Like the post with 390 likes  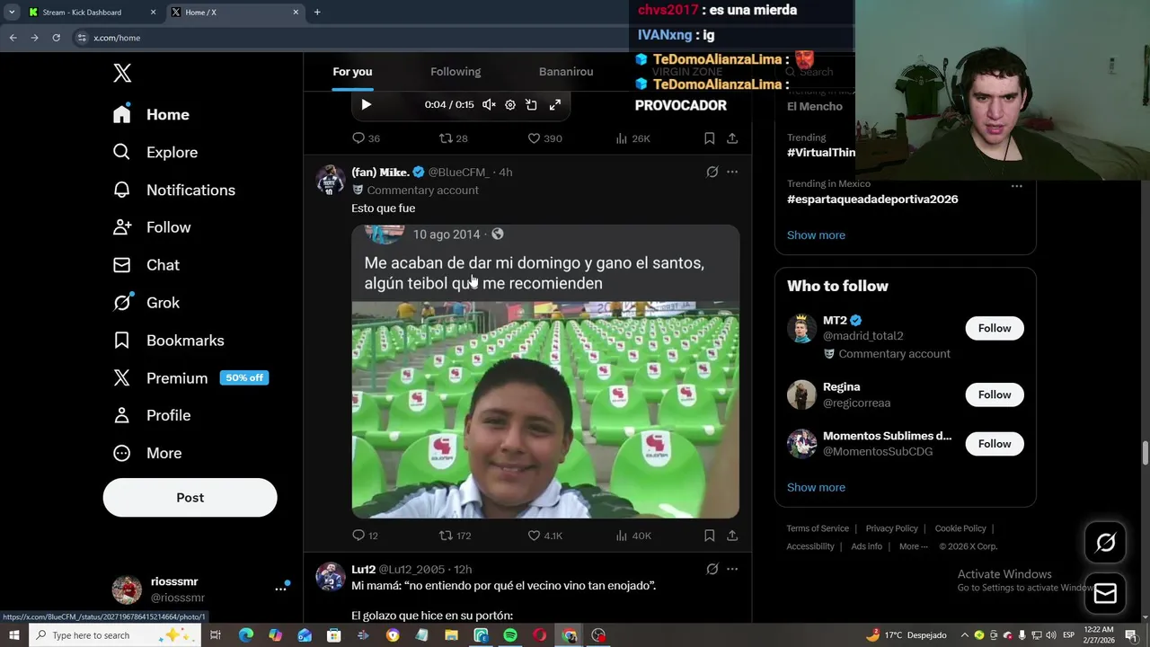[x=544, y=138]
